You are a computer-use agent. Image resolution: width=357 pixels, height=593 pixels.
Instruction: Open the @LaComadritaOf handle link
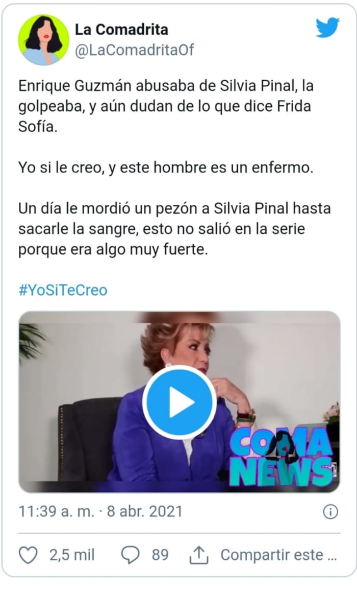click(135, 50)
